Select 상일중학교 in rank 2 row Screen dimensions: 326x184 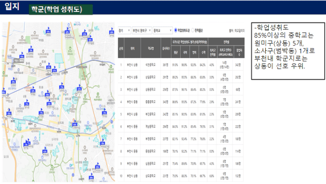(x=150, y=77)
